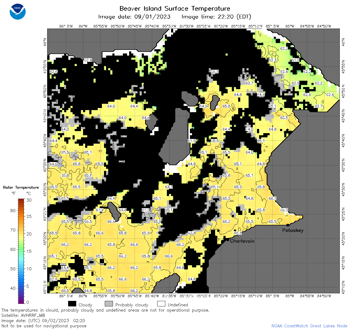
Task: Click the Cloudy legend text
Action: 85,305
